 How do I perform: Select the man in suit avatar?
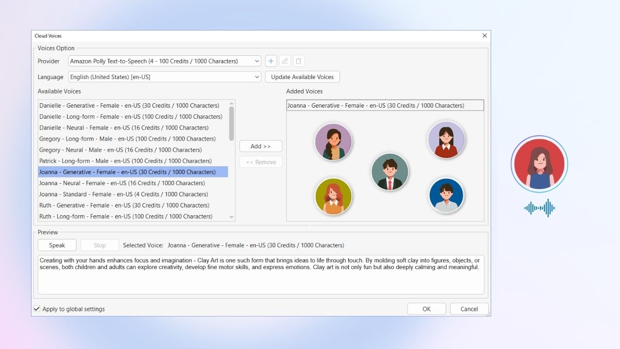(390, 172)
